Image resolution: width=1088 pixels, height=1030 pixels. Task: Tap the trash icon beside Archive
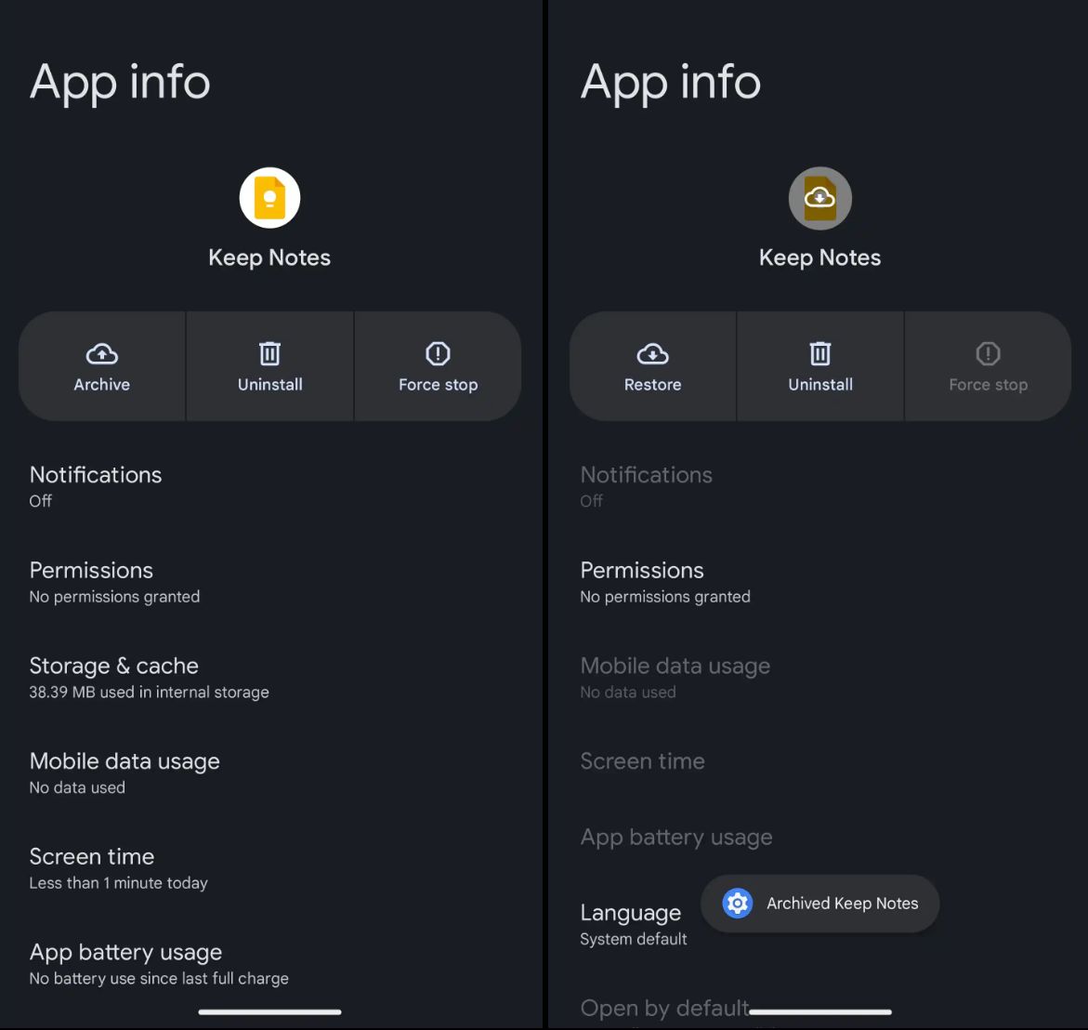pyautogui.click(x=269, y=354)
